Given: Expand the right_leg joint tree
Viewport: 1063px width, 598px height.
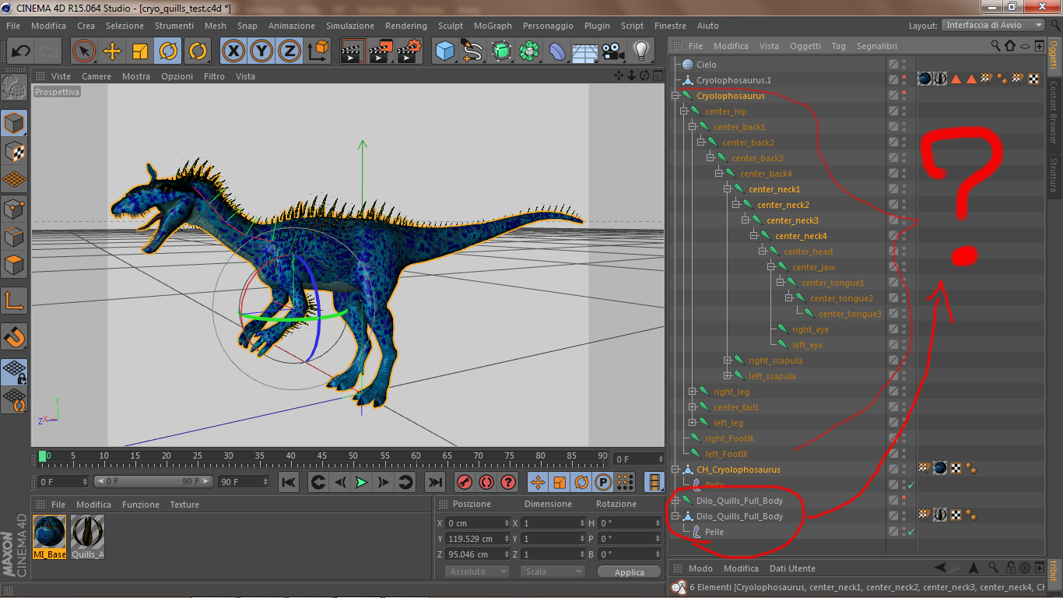Looking at the screenshot, I should click(693, 392).
